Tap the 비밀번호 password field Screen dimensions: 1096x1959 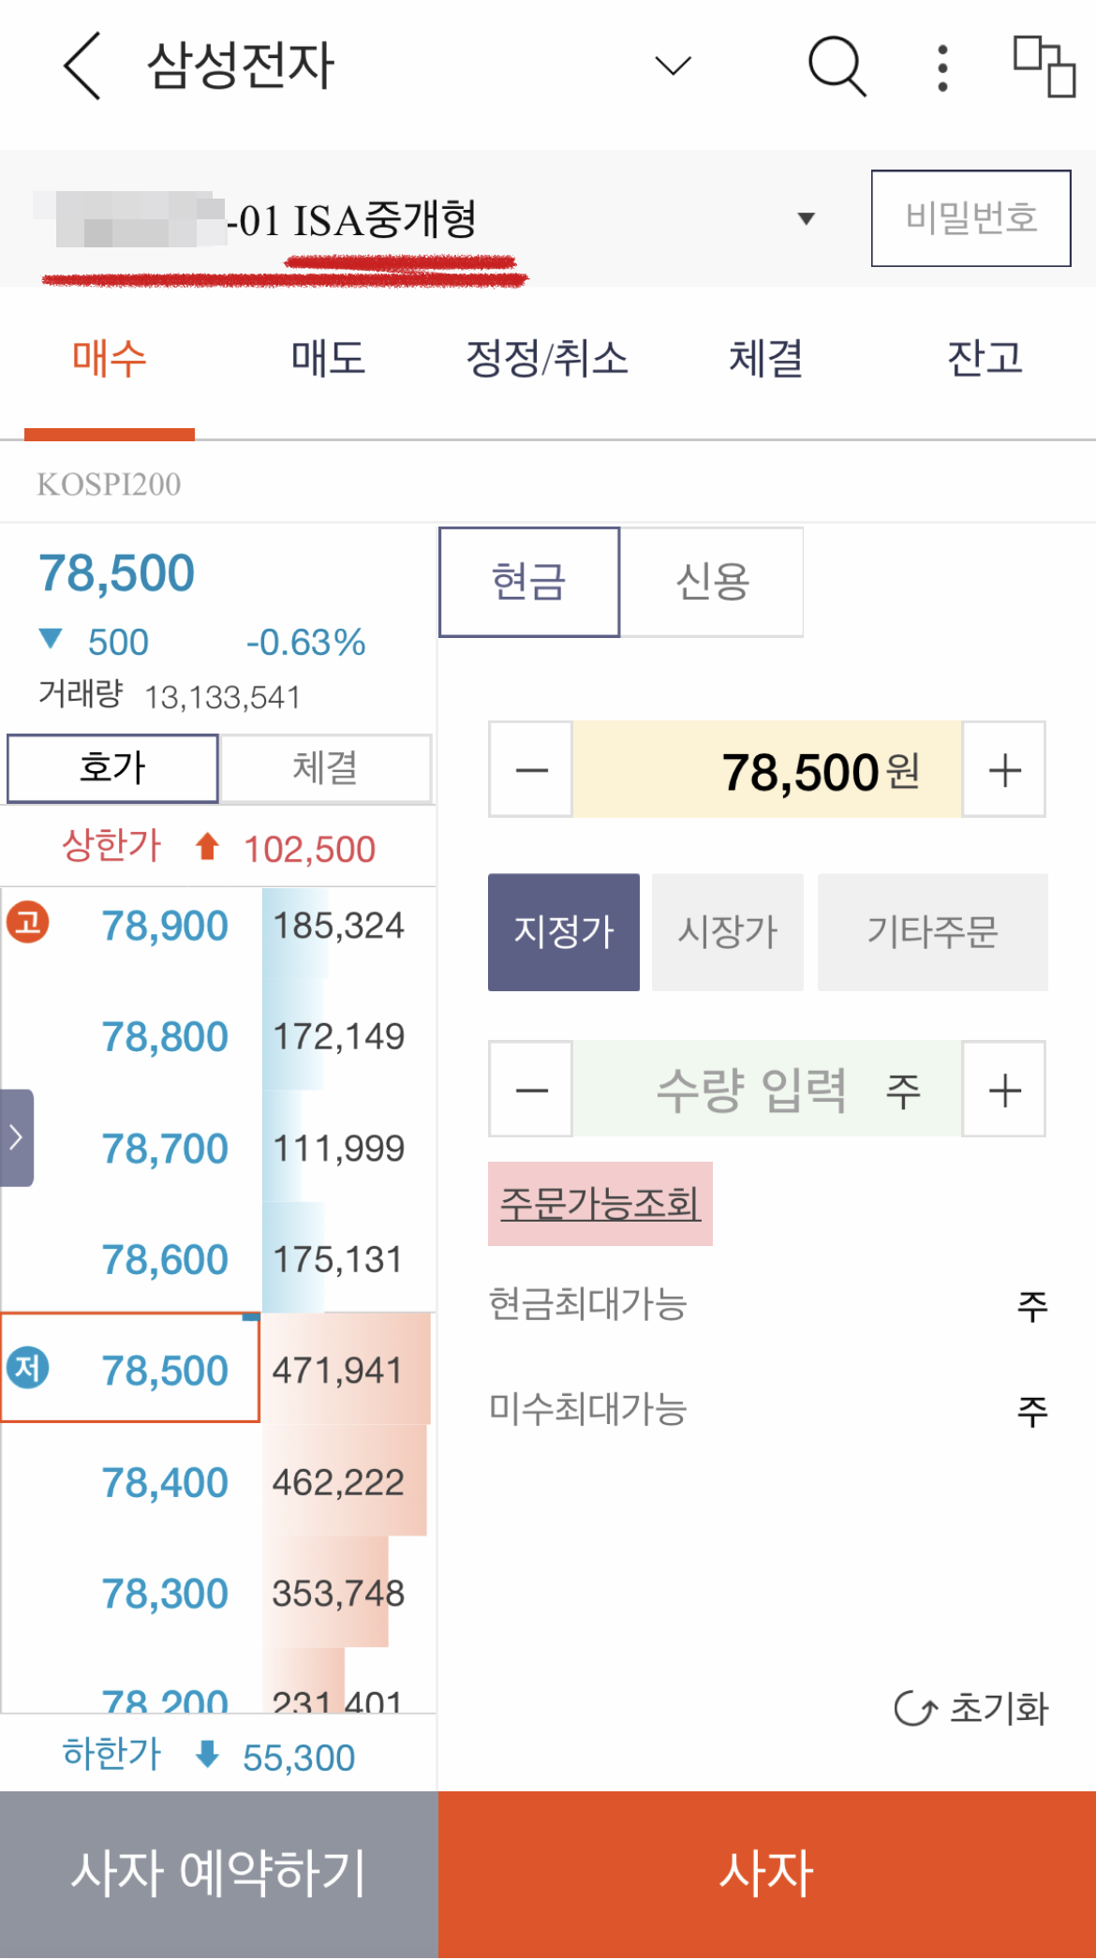click(x=970, y=218)
